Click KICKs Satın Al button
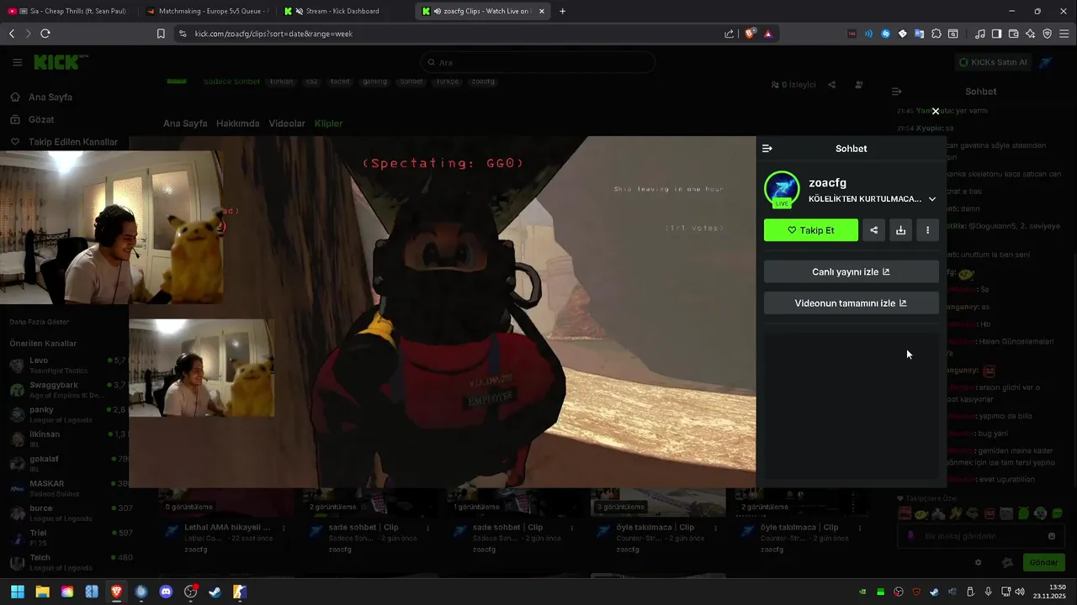This screenshot has width=1077, height=605. point(993,62)
